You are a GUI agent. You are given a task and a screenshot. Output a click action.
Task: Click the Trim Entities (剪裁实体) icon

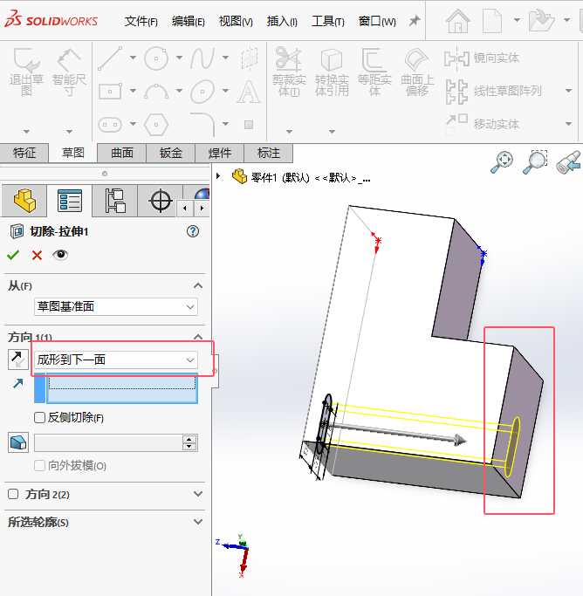[x=289, y=59]
